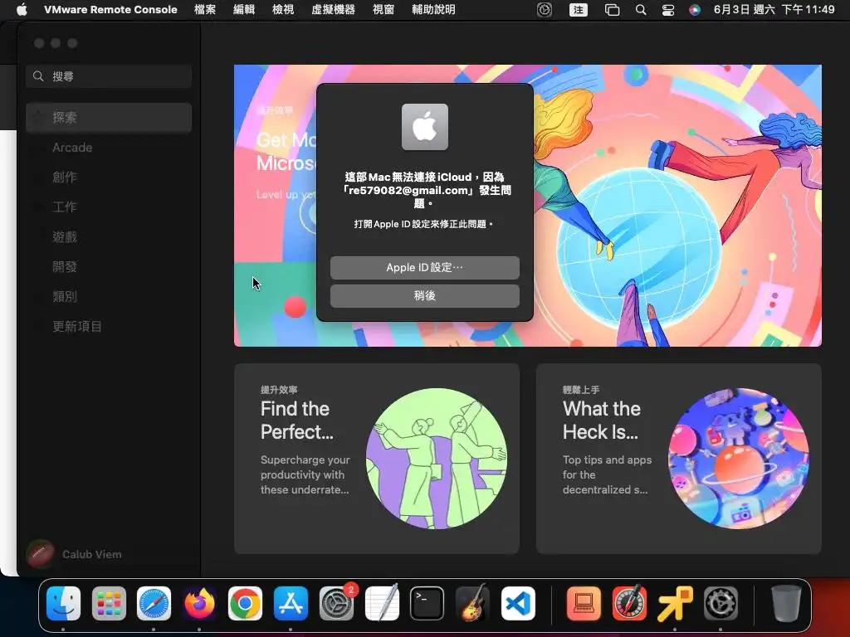Open Calub Viem account profile

[x=75, y=554]
